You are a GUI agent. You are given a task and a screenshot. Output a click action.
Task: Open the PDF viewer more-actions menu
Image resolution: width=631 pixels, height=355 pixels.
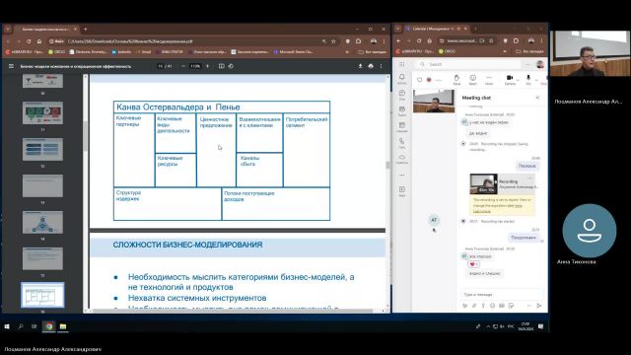coord(381,66)
